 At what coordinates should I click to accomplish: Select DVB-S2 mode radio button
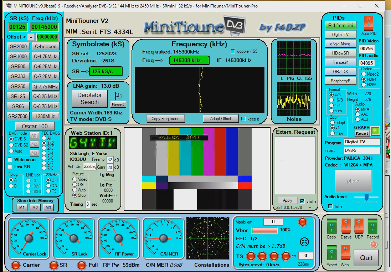point(11,145)
